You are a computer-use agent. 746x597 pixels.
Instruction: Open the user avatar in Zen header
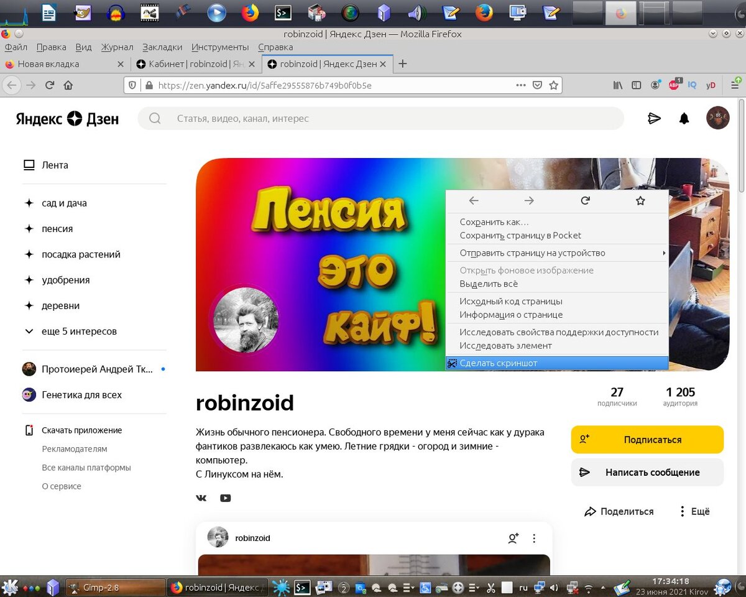(x=718, y=118)
